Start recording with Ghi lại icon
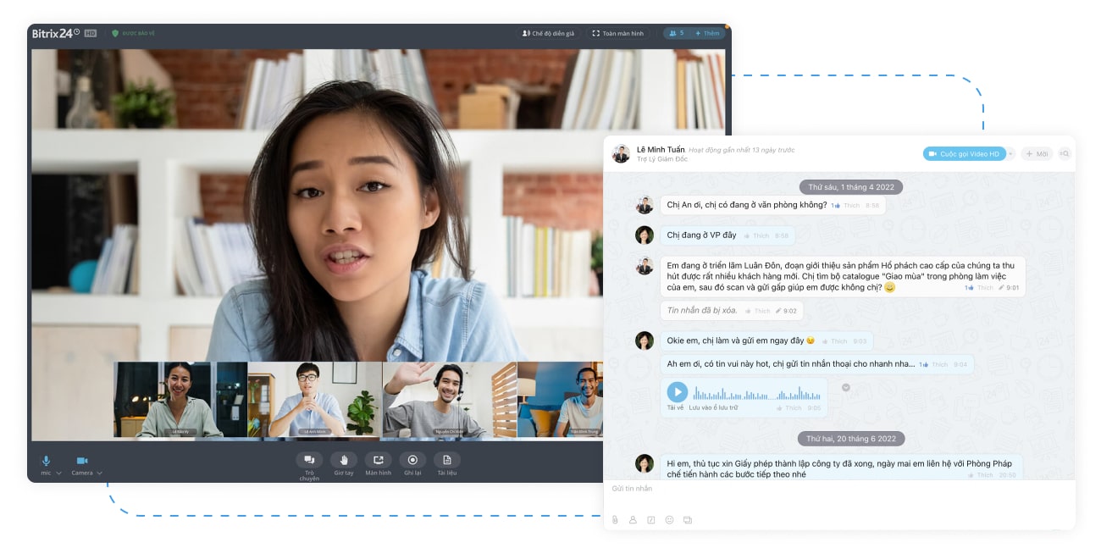1101x559 pixels. (x=412, y=460)
